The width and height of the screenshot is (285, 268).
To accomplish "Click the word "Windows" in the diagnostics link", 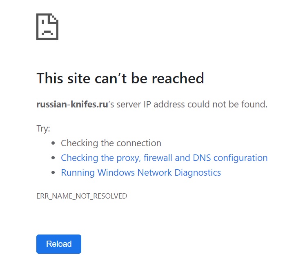I will (116, 172).
